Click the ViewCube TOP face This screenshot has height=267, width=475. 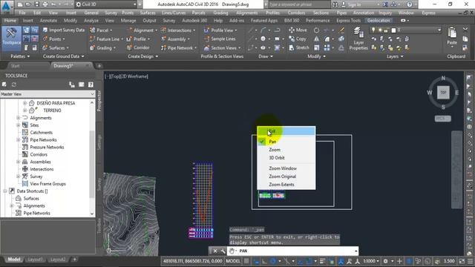point(443,93)
